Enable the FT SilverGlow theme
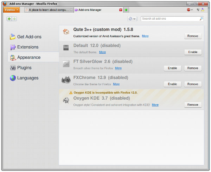Image resolution: width=211 pixels, height=172 pixels. pyautogui.click(x=172, y=68)
